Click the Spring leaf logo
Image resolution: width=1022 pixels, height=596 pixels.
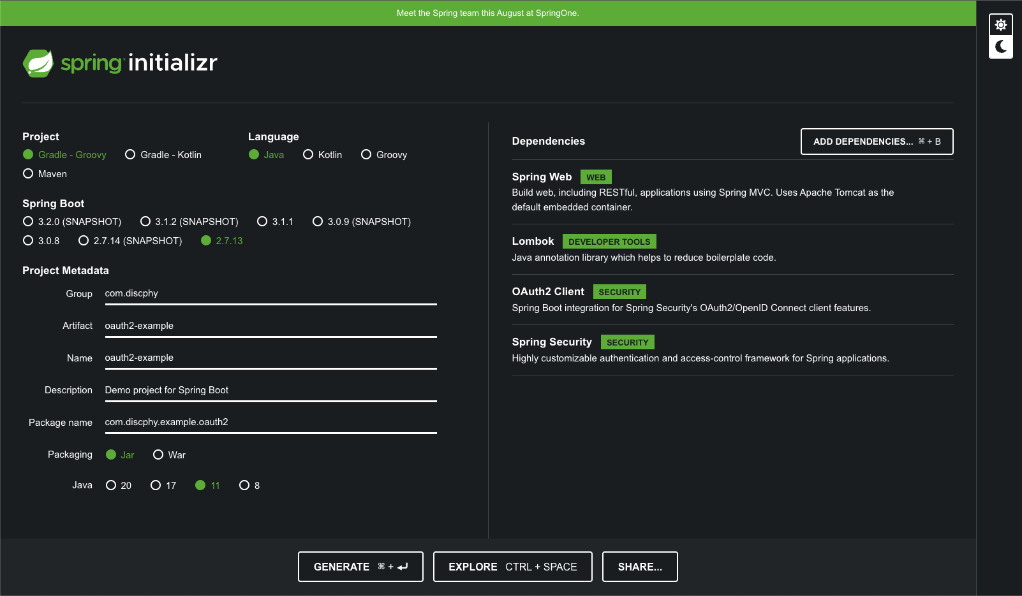click(38, 63)
